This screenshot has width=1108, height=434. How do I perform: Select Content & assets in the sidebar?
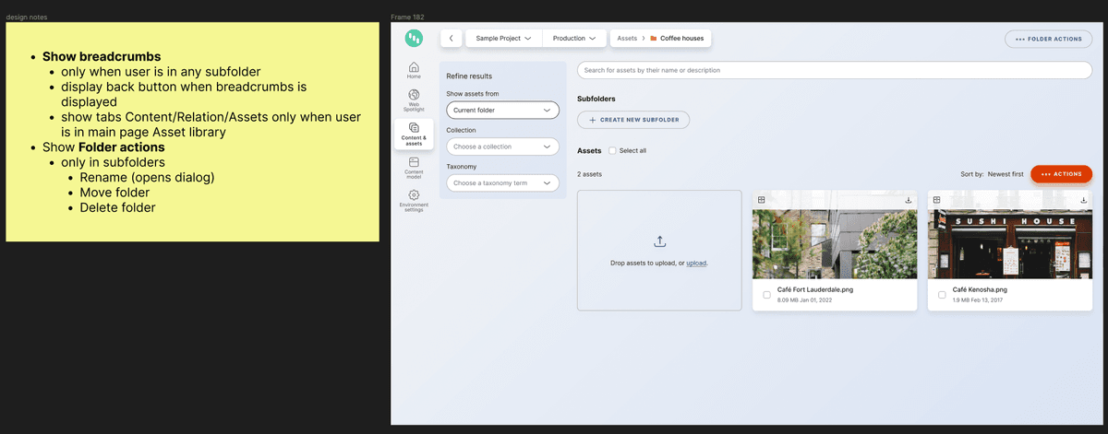[x=414, y=134]
